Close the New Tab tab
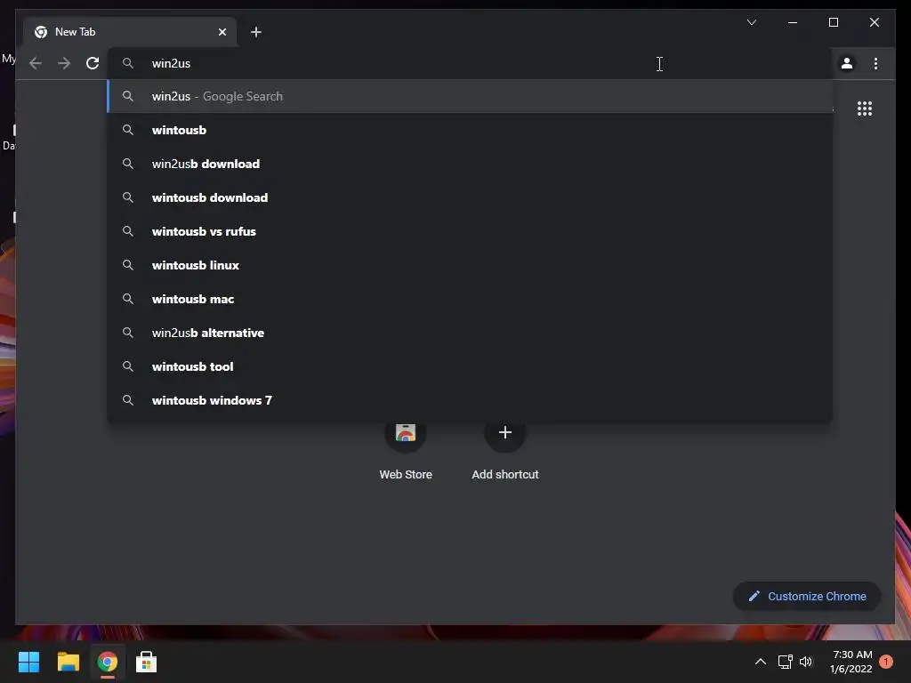 pyautogui.click(x=222, y=32)
